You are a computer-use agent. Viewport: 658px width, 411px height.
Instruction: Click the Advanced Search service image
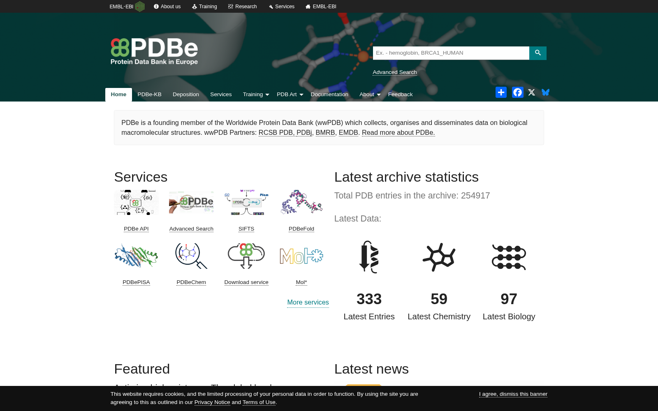point(191,202)
